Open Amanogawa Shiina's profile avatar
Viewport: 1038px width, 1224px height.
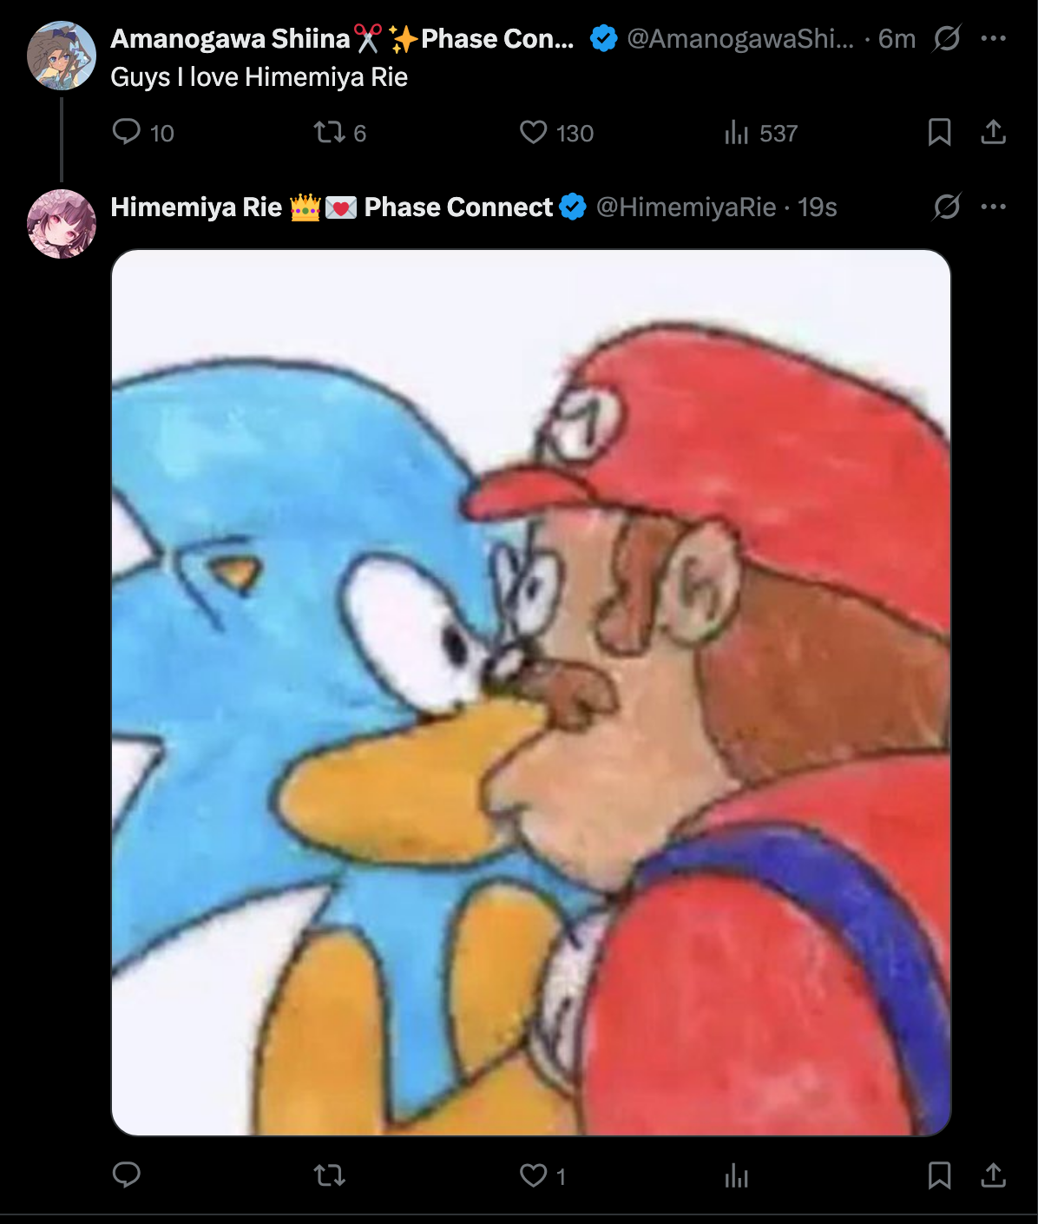62,56
